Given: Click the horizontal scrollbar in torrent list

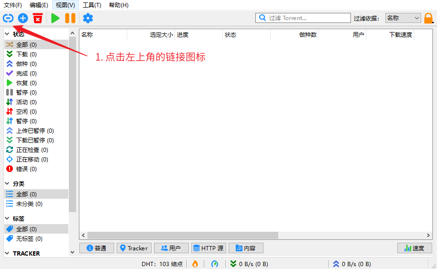Looking at the screenshot, I should pos(182,235).
